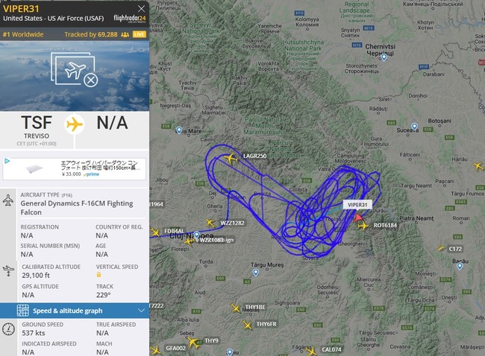Screen dimensions: 485x356
Task: Click the chevron on Speed & altitude graph
Action: pyautogui.click(x=141, y=311)
